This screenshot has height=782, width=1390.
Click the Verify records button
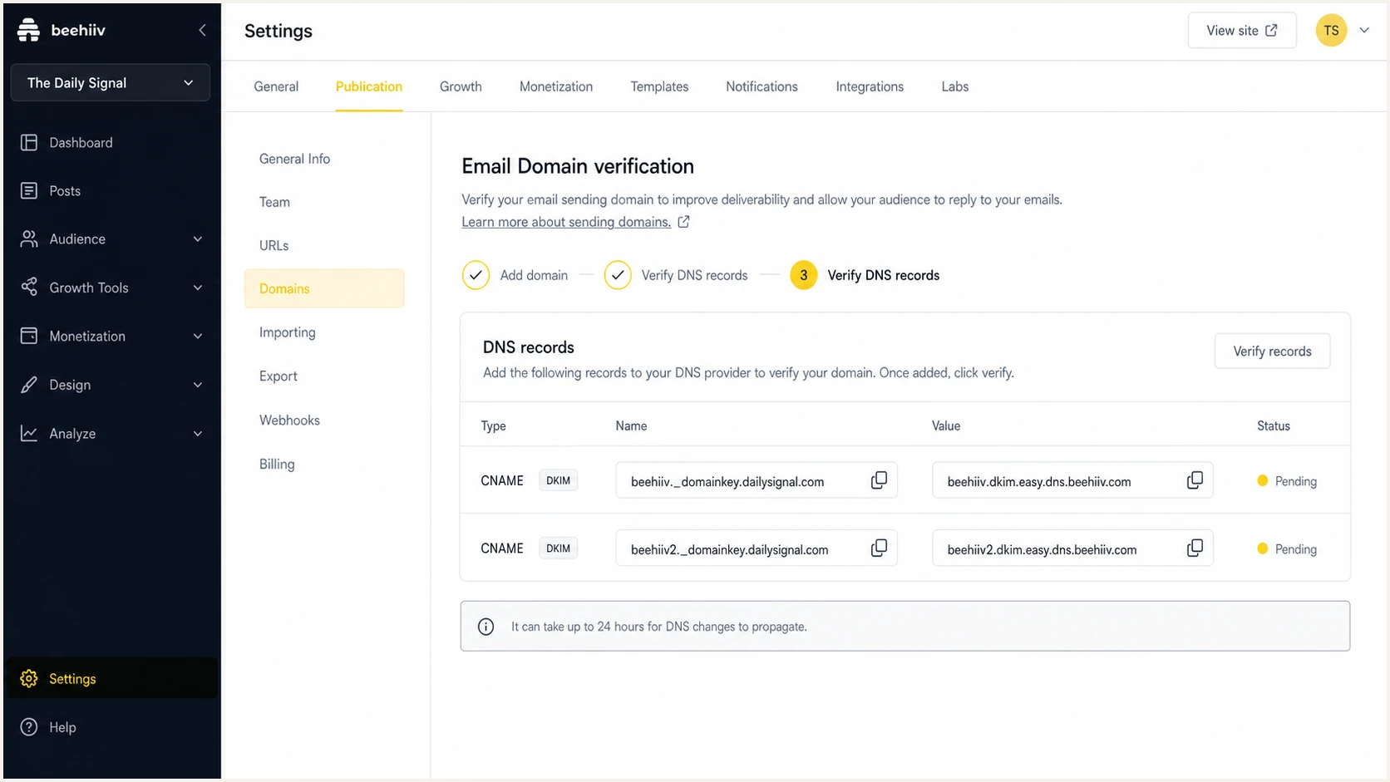pos(1272,352)
